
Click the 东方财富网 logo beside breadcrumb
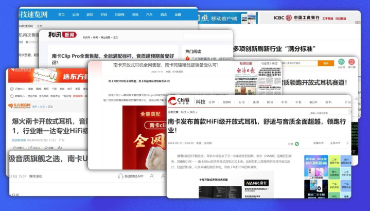point(20,106)
